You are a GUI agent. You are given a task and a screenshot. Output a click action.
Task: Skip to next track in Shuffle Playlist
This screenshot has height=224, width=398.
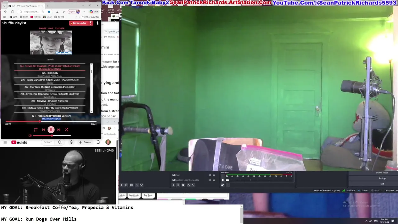coord(59,130)
